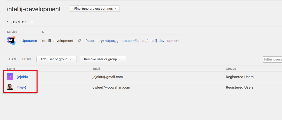Click jojoldu's purple JO avatar
This screenshot has width=282, height=120.
[10, 77]
